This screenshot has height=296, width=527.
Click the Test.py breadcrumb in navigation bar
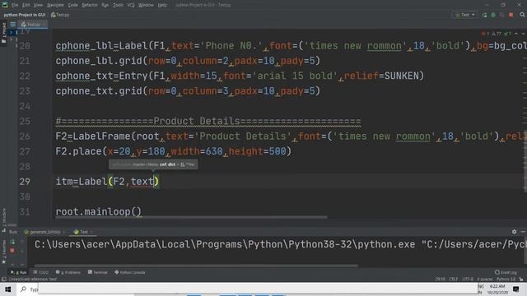point(60,15)
